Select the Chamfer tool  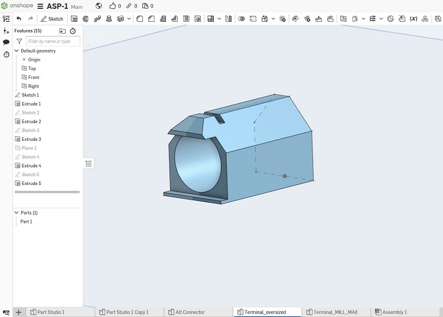tap(151, 19)
